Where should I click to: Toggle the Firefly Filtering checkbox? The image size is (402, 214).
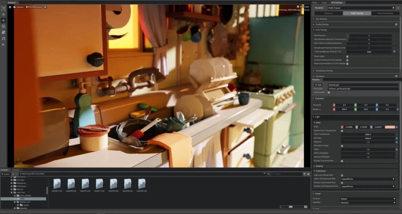[396, 24]
